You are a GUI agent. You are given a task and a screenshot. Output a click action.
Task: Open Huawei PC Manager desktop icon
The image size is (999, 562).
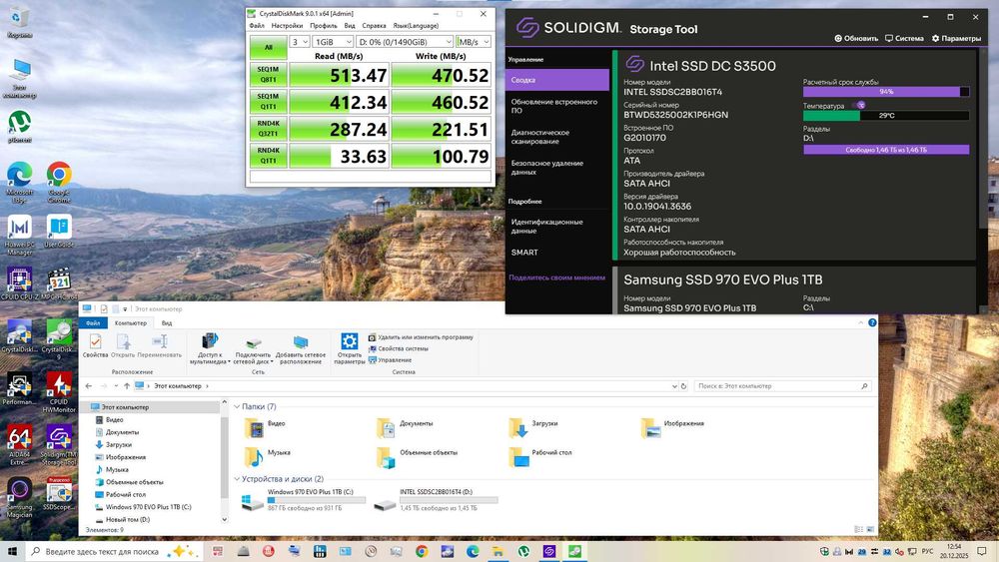coord(20,231)
